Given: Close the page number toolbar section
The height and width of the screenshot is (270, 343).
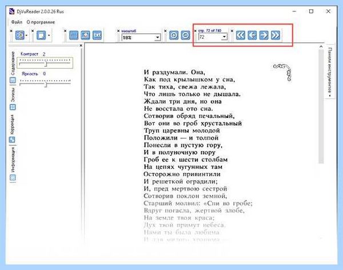Looking at the screenshot, I should (196, 31).
